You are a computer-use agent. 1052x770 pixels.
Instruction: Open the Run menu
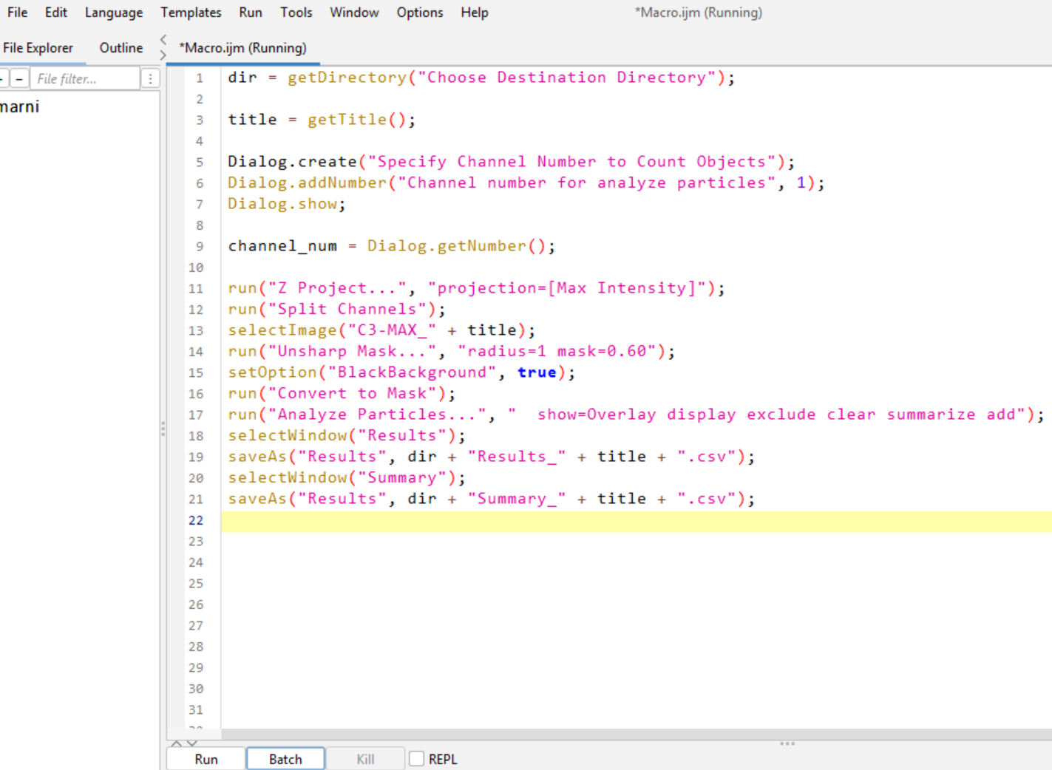[x=251, y=13]
